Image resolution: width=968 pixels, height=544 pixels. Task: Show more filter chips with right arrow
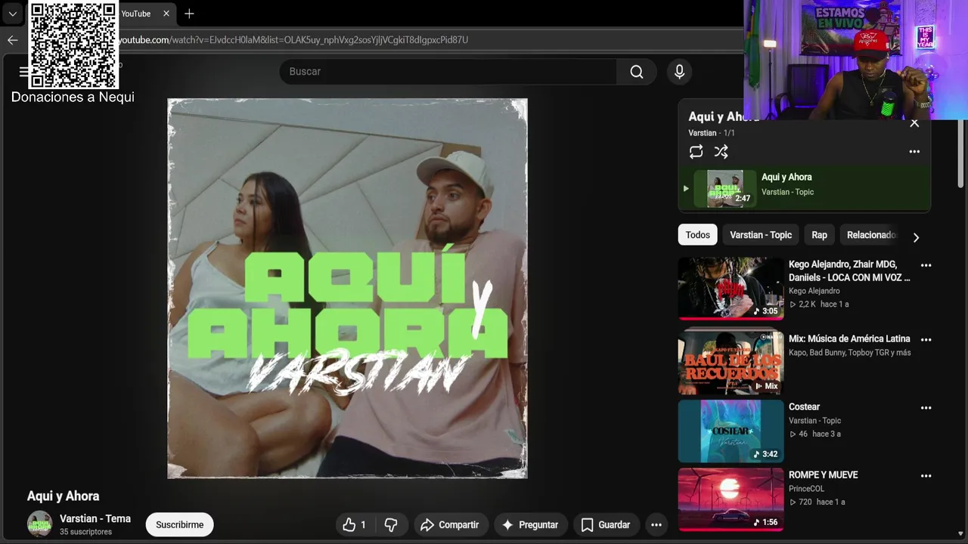coord(916,237)
